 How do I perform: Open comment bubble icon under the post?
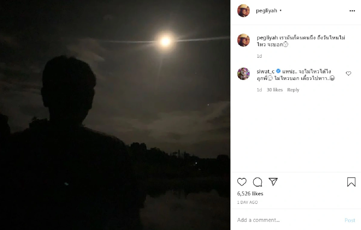(x=258, y=182)
